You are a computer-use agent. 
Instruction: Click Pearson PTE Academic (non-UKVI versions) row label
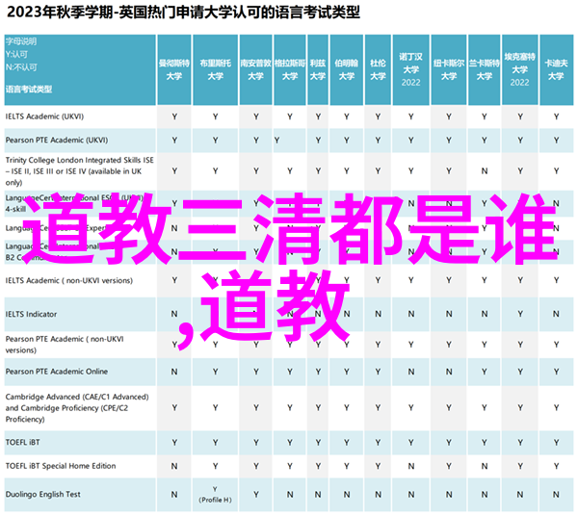pyautogui.click(x=65, y=345)
